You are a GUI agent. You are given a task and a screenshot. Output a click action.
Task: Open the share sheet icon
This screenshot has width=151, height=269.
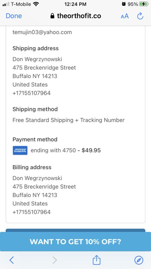pyautogui.click(x=96, y=260)
